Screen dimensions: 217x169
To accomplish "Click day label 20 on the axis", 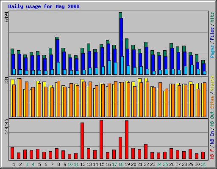I will (x=134, y=164).
